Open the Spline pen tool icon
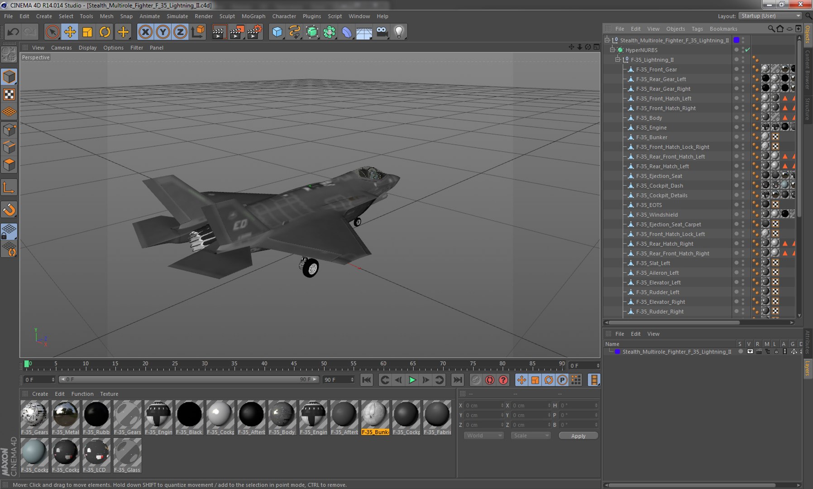This screenshot has height=489, width=813. (x=295, y=32)
